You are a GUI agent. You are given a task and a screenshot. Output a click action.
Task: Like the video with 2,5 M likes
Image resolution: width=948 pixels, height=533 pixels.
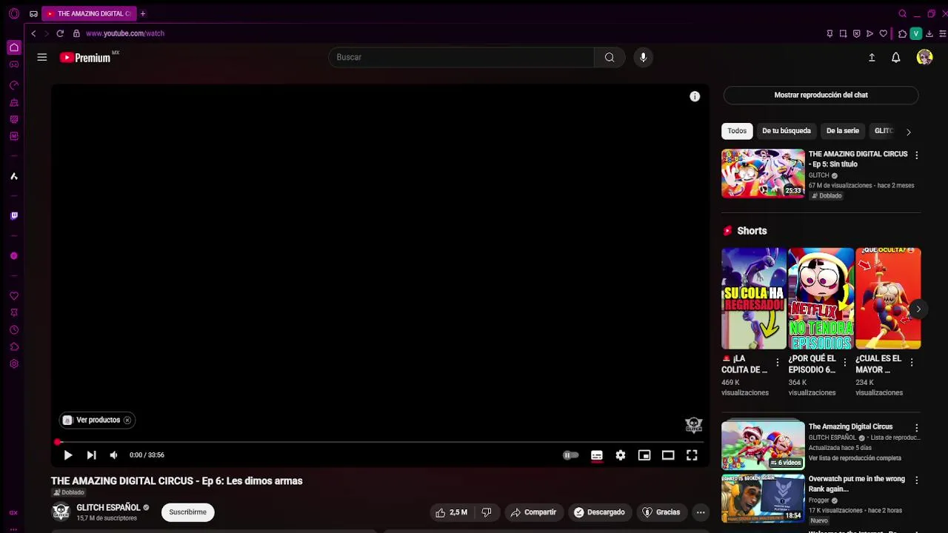451,512
